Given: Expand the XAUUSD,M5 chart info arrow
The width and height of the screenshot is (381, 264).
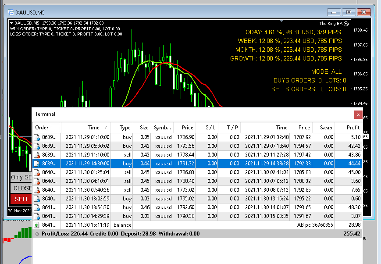Looking at the screenshot, I should point(12,23).
